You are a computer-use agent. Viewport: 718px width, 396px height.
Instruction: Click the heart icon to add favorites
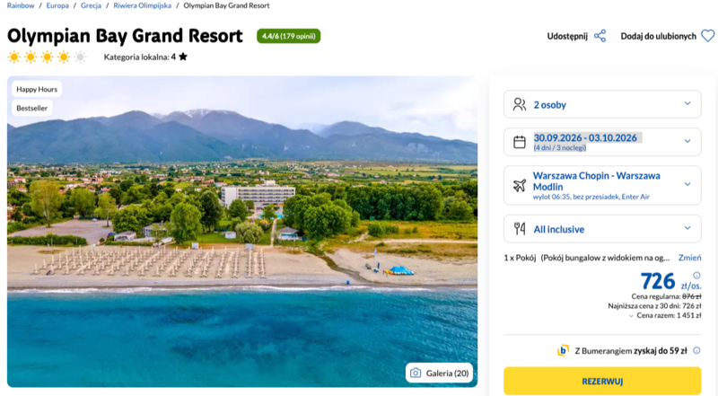click(708, 36)
